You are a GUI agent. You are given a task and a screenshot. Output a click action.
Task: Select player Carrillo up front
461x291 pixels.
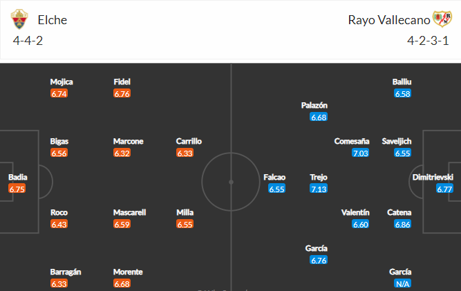coord(189,142)
